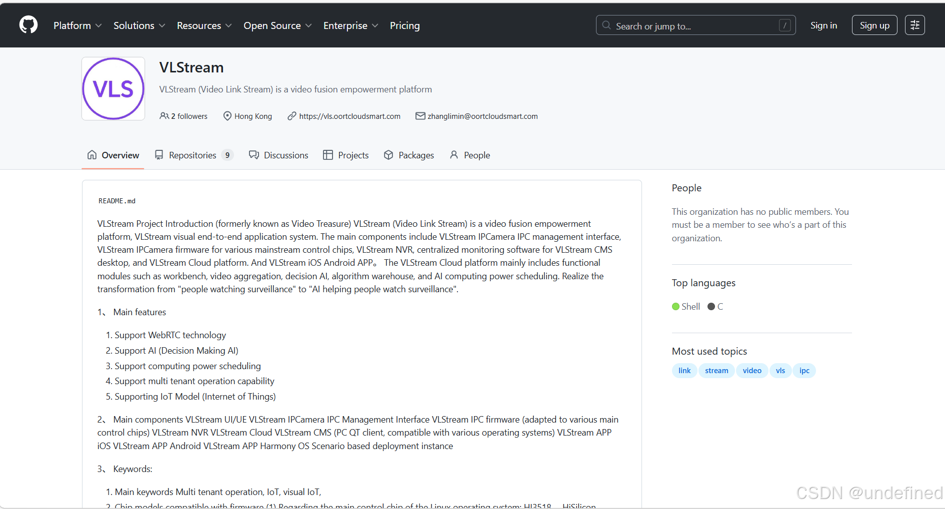Expand the Resources menu

pyautogui.click(x=204, y=25)
